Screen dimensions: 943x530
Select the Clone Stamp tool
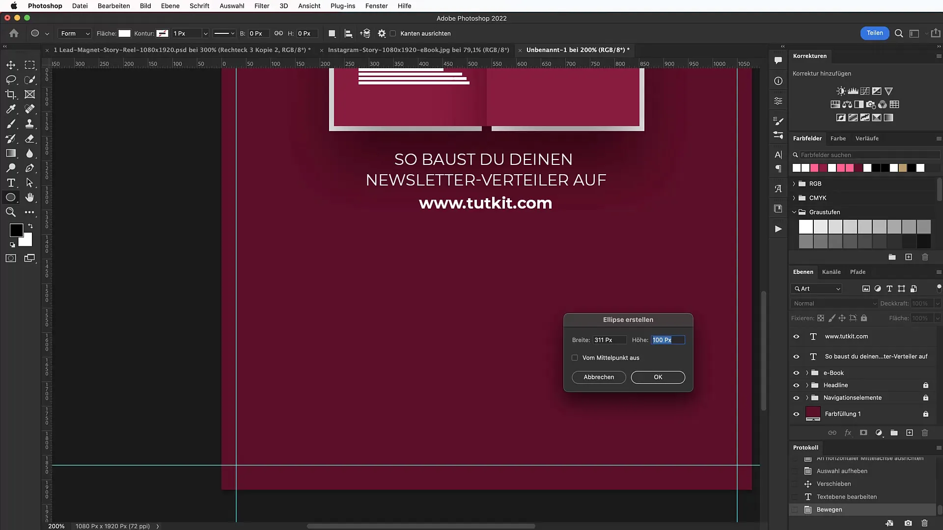[x=30, y=124]
